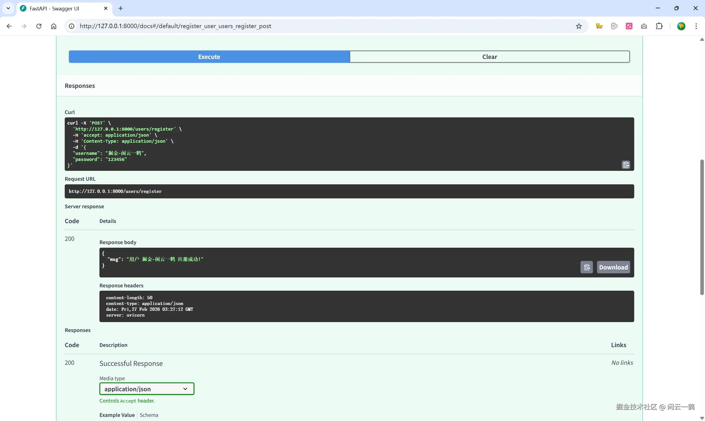This screenshot has width=705, height=421.
Task: Click the translate extension icon
Action: coord(629,26)
